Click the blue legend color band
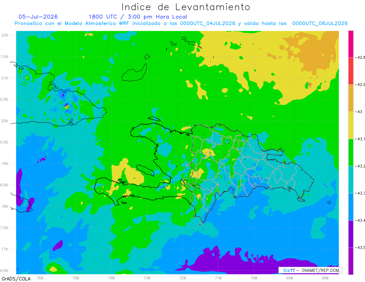The height and width of the screenshot is (282, 365). coord(351,207)
